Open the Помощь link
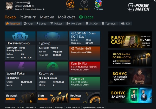Screen dimensions: 156x109 click(x=59, y=107)
